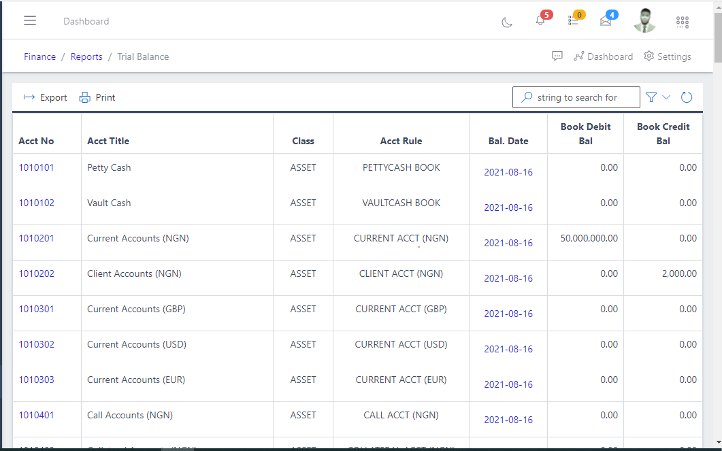The image size is (722, 451).
Task: Open account 1010302 link
Action: [x=36, y=345]
